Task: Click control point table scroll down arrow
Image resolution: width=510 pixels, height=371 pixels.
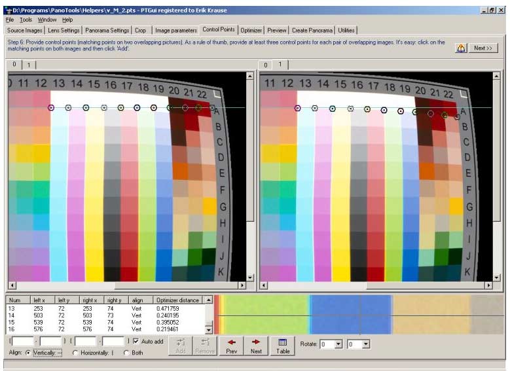Action: tap(208, 330)
